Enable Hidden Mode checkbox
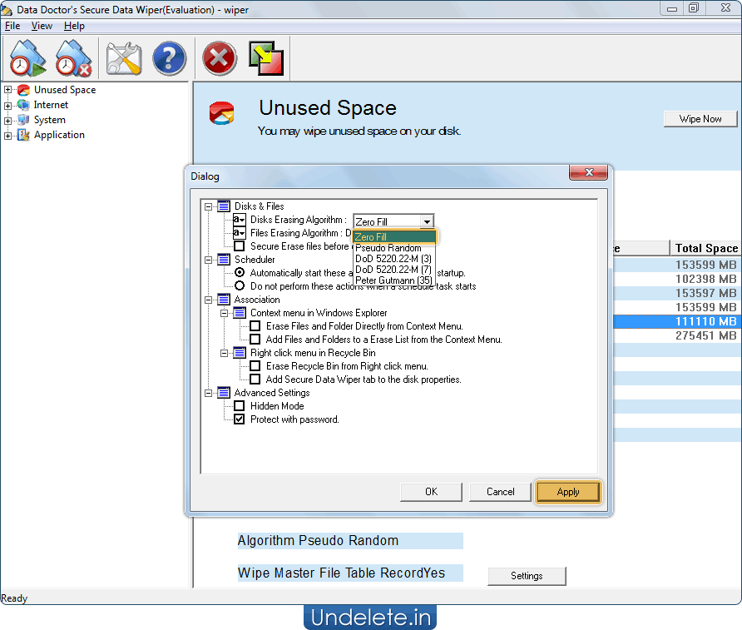 click(240, 406)
